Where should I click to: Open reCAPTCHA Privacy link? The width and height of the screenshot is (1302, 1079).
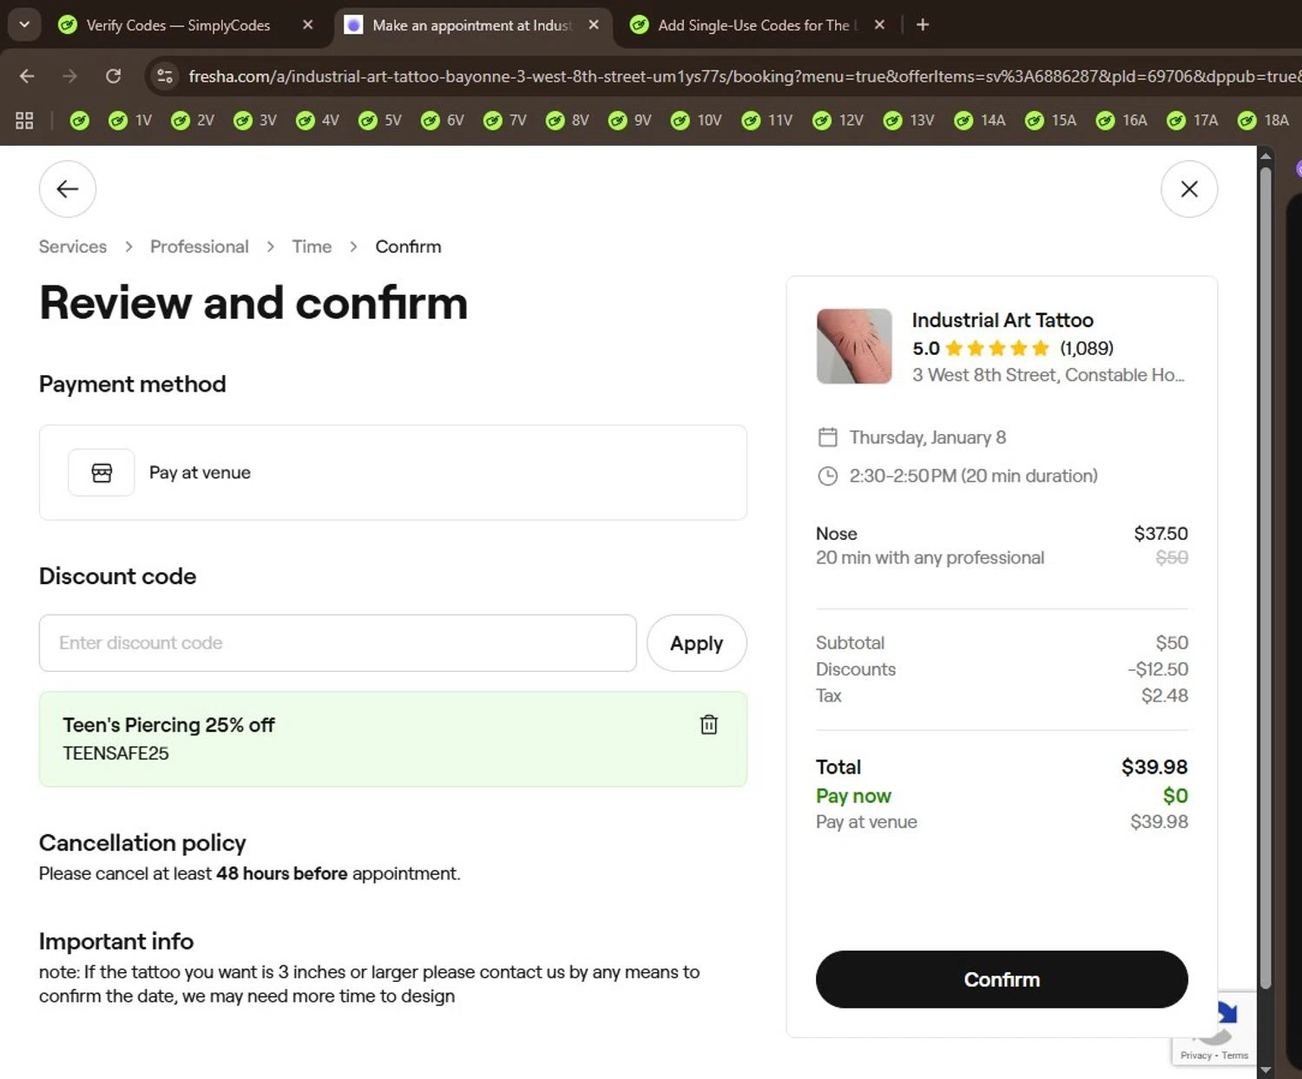[1195, 1056]
